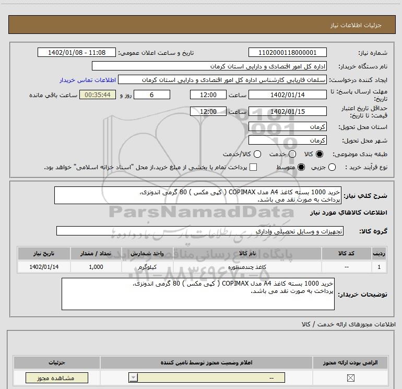
Task: Click the buyer notes text area
Action: pyautogui.click(x=198, y=294)
